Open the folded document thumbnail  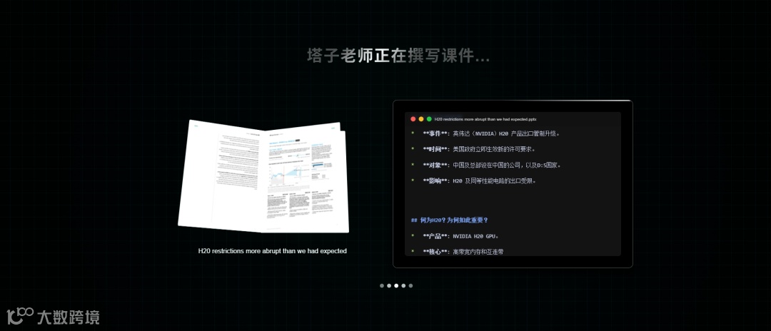click(x=263, y=176)
